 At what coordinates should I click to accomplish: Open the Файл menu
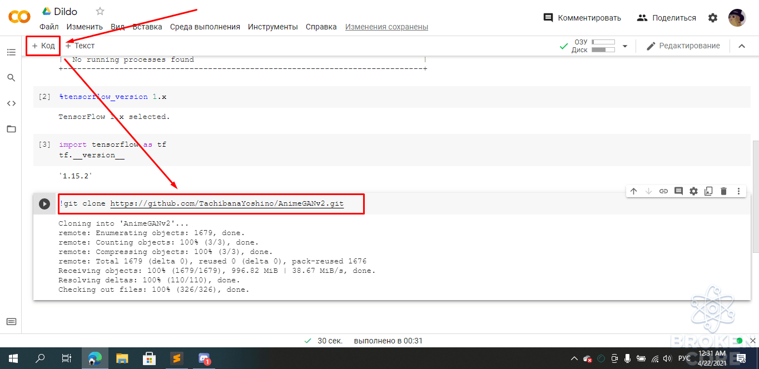click(x=49, y=27)
